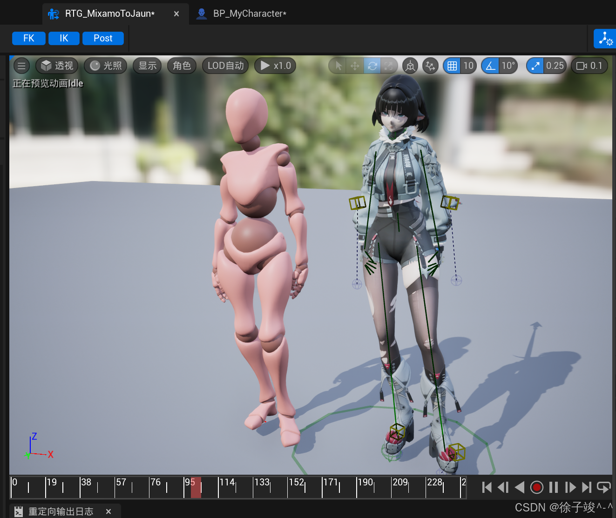Click frame 190 on the timeline
This screenshot has height=518, width=616.
[x=366, y=482]
